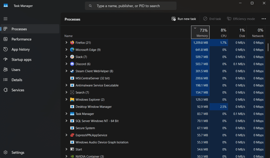Select the Processes section in sidebar
The image size is (270, 158).
point(19,29)
